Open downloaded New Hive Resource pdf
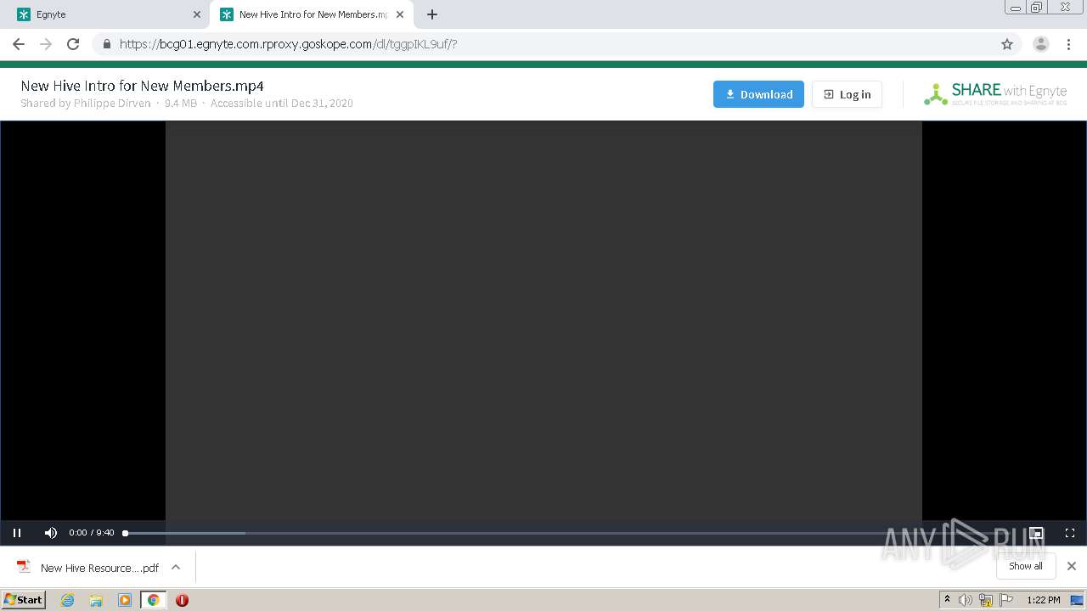 [88, 568]
